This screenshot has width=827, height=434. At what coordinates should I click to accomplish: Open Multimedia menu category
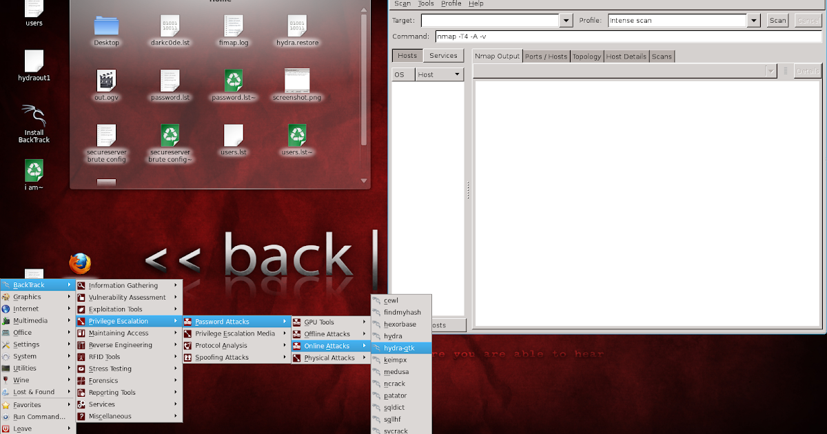pos(38,320)
